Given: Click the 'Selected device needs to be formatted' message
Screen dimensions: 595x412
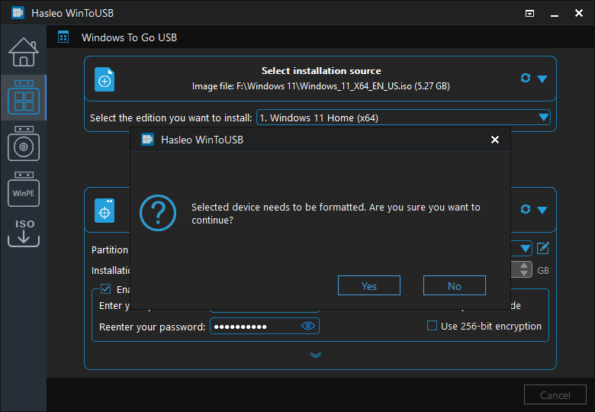Looking at the screenshot, I should (x=336, y=214).
